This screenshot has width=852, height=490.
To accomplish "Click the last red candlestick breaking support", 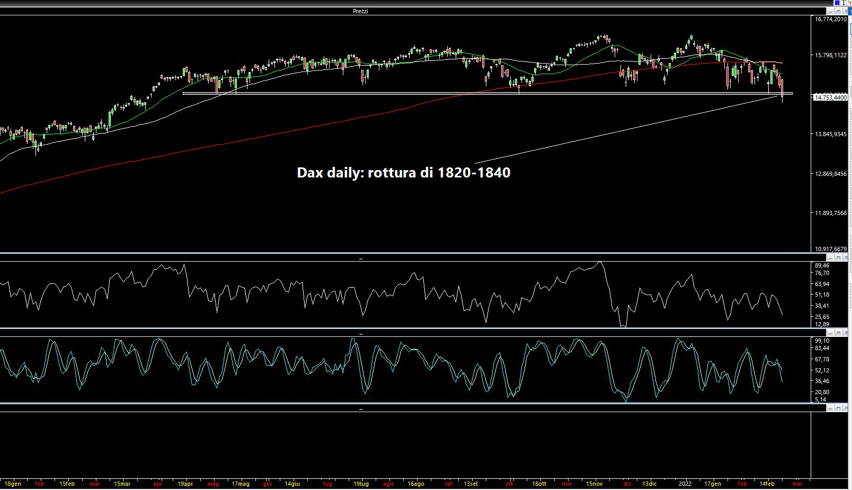I will 783,90.
